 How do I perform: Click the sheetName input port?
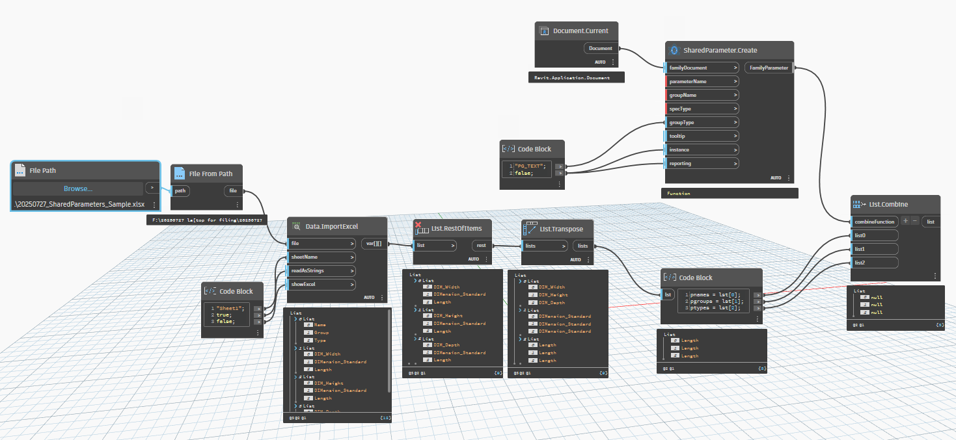coord(321,257)
